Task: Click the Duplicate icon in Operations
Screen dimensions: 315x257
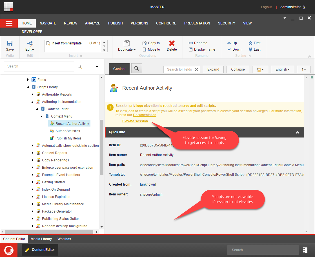Action: click(127, 43)
